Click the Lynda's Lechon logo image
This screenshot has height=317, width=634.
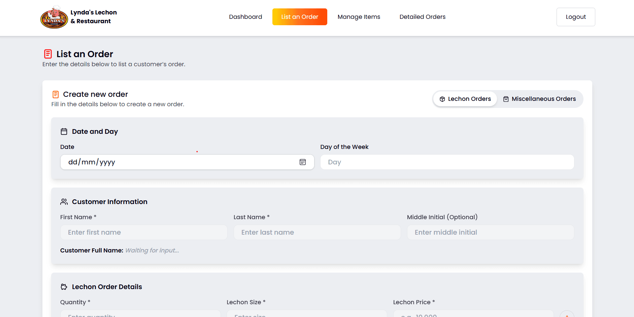[54, 17]
